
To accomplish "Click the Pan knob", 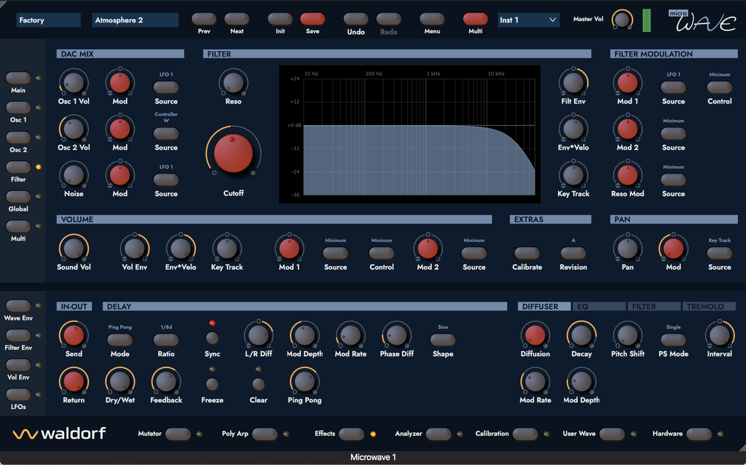I will click(x=627, y=248).
